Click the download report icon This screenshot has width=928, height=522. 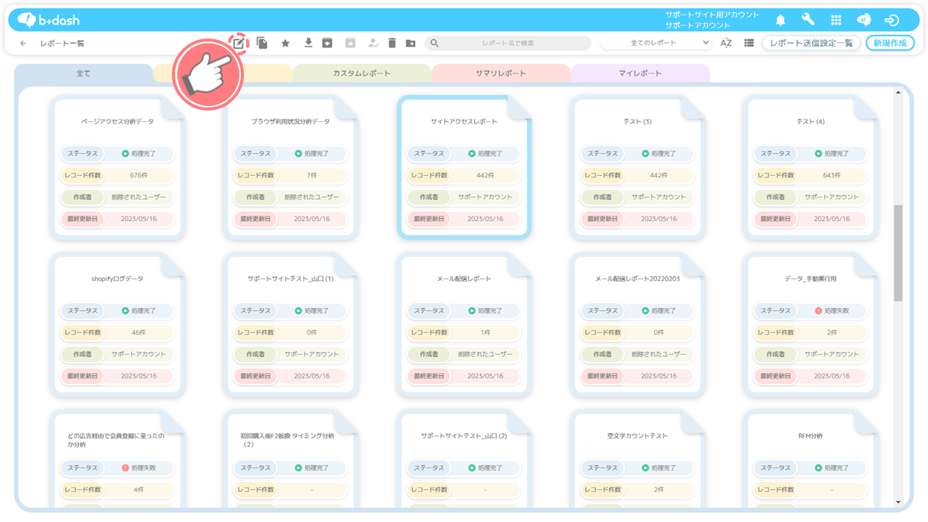click(308, 43)
